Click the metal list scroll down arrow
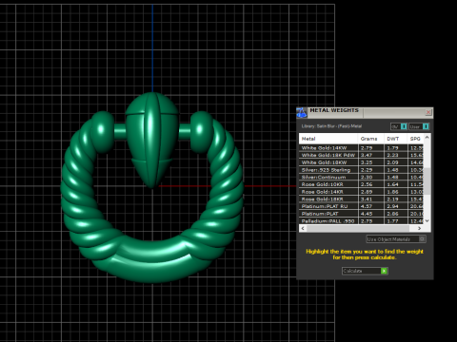 click(427, 220)
